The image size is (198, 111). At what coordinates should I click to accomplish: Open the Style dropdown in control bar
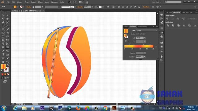pyautogui.click(x=103, y=7)
